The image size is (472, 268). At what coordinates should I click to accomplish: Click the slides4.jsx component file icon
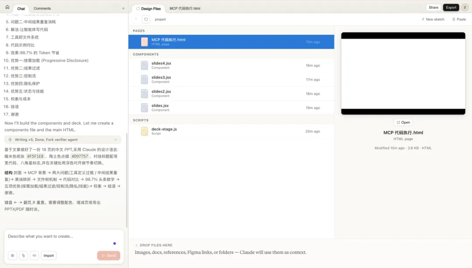click(x=144, y=65)
